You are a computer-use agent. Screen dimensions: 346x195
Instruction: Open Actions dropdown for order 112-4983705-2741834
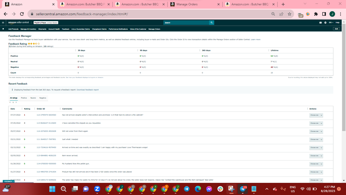pos(316,172)
